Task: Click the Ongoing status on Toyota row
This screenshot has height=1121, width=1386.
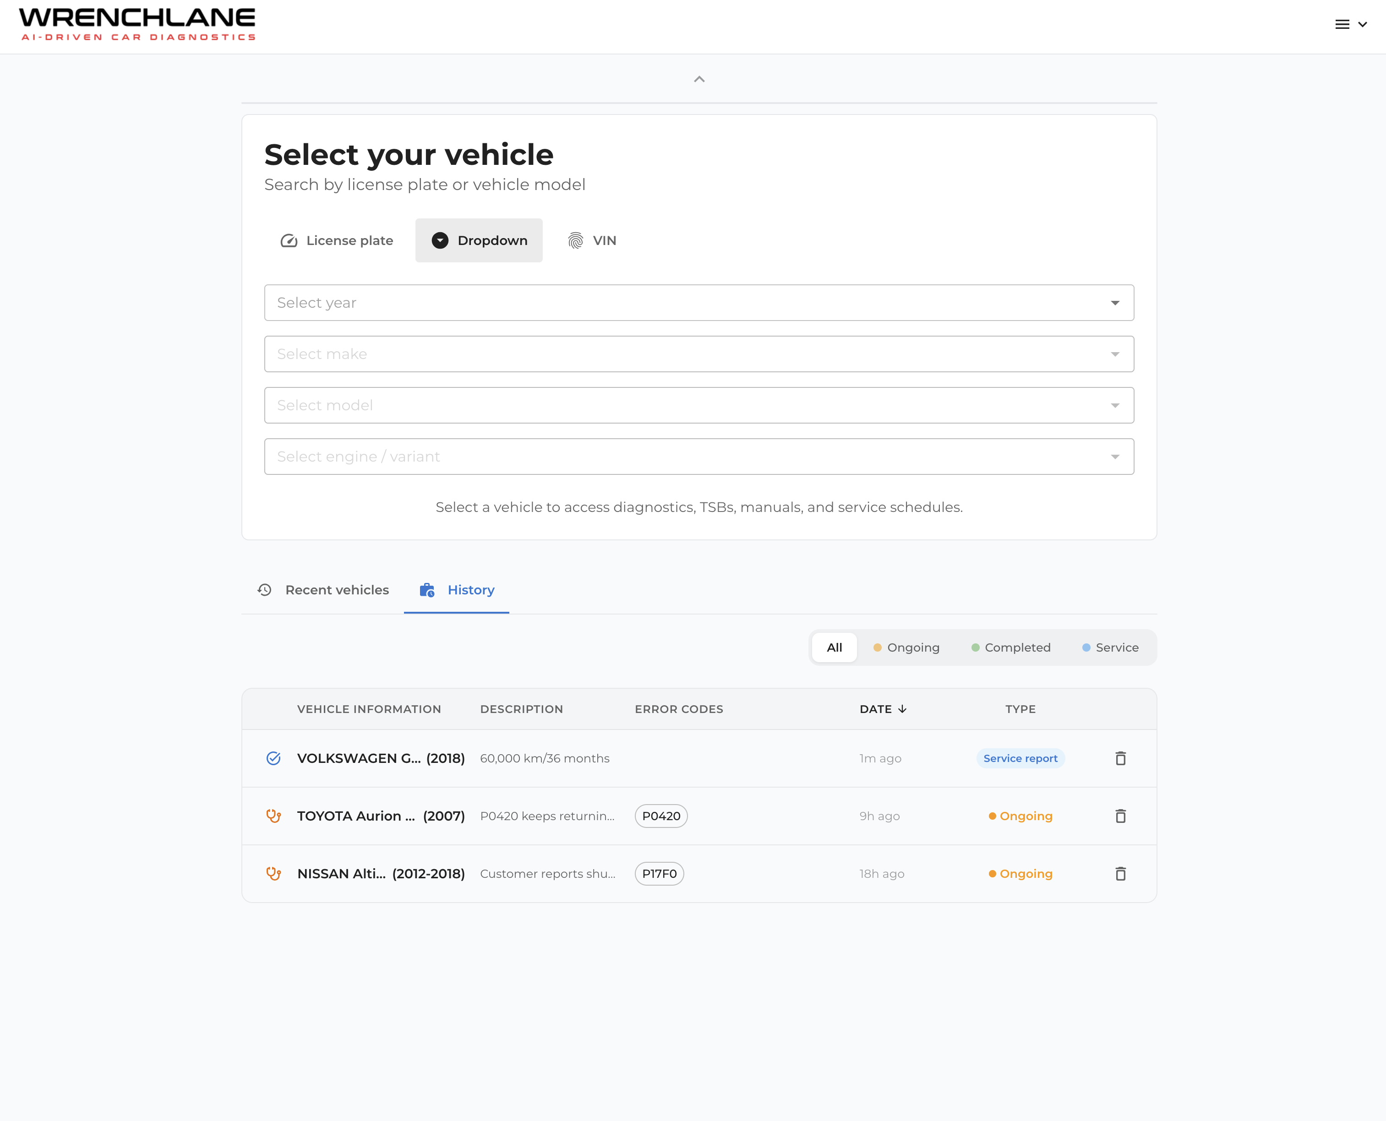Action: [x=1020, y=816]
